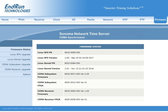This screenshot has width=168, height=112.
Task: Click the copyright EndRun Technologies footer text
Action: 27,108
